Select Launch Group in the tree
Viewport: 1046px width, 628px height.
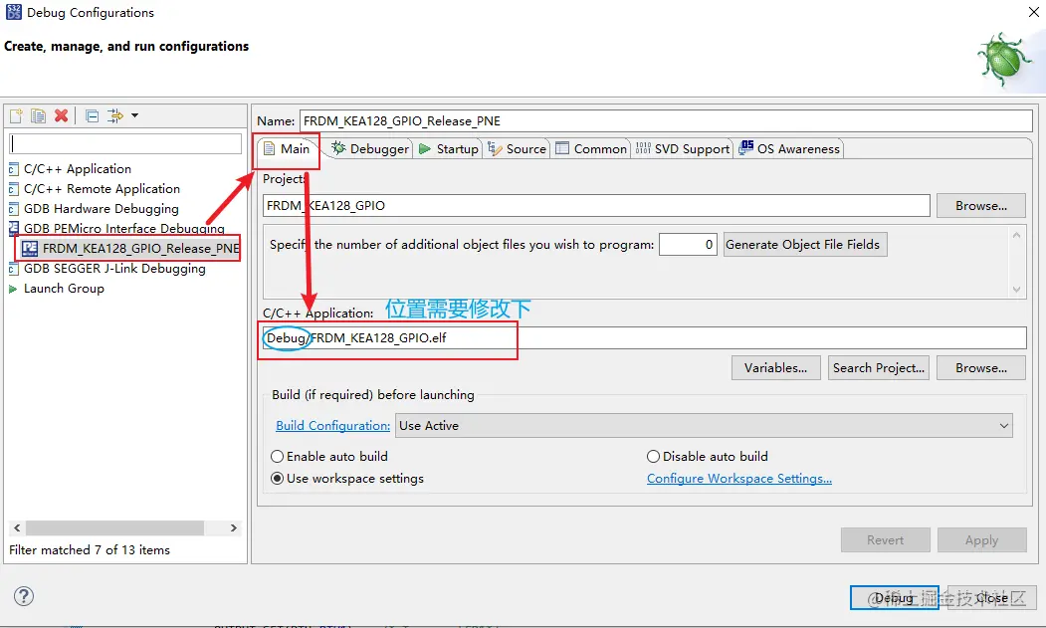(x=64, y=289)
